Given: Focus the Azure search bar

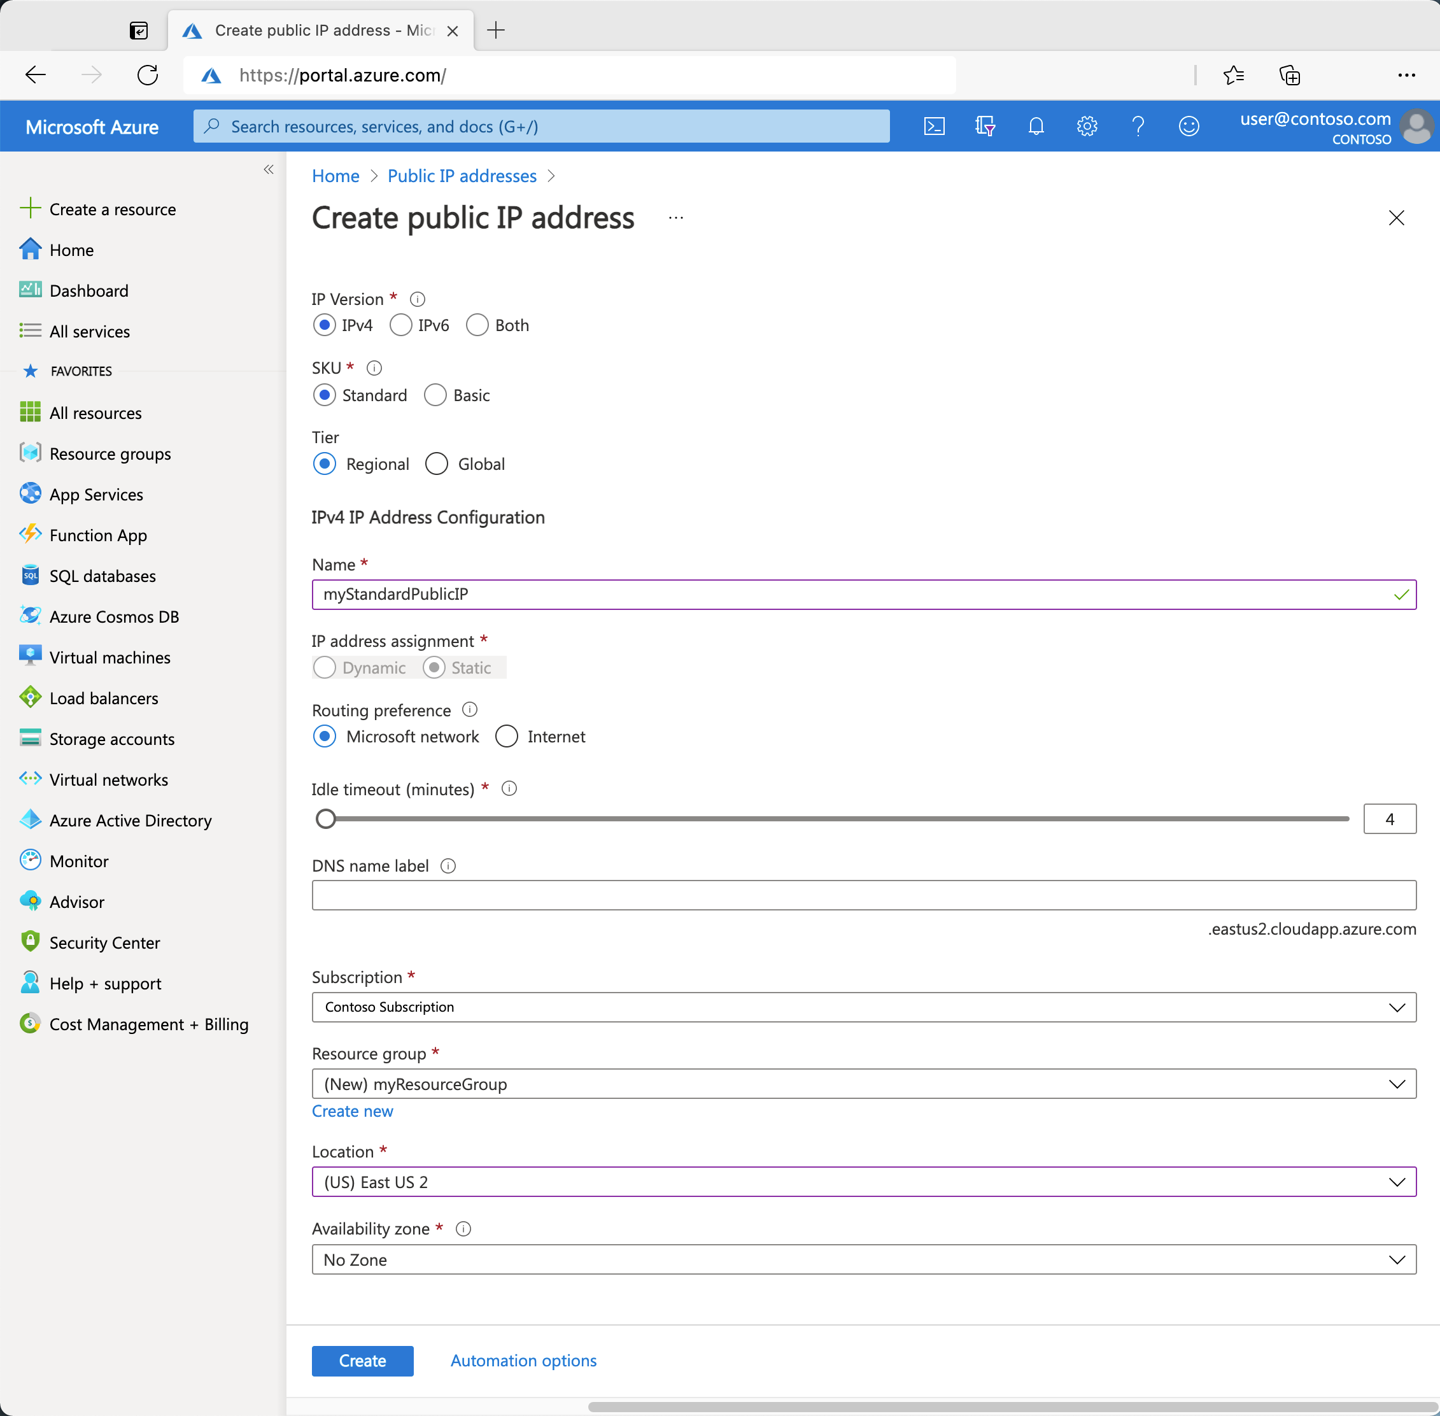Looking at the screenshot, I should [x=541, y=127].
